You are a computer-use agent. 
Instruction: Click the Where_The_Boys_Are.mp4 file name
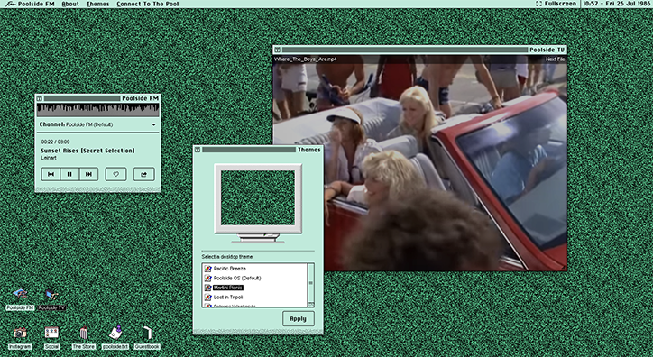point(305,59)
